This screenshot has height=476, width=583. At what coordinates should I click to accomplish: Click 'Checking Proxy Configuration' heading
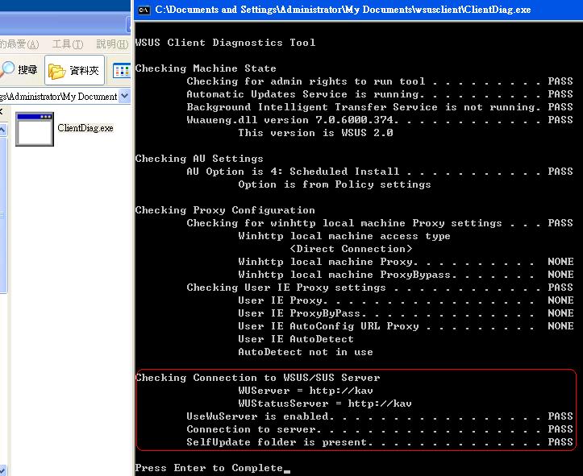225,210
